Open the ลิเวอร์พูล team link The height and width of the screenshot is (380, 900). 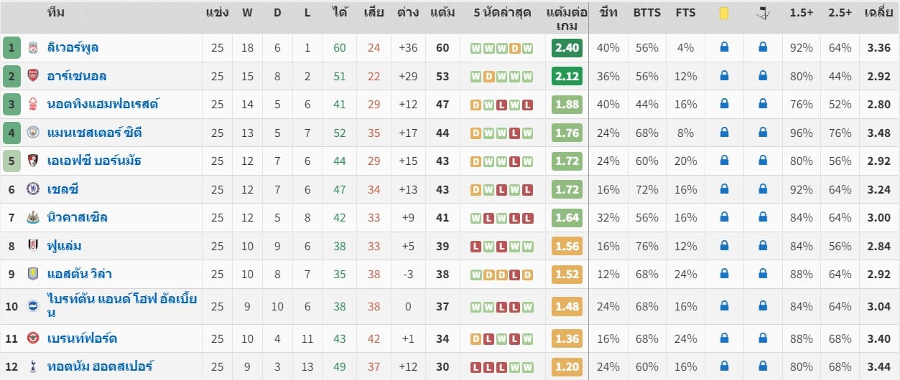point(73,48)
